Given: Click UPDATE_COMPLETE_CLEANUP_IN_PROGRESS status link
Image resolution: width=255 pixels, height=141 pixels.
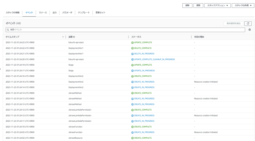Looking at the screenshot, I should [154, 59].
